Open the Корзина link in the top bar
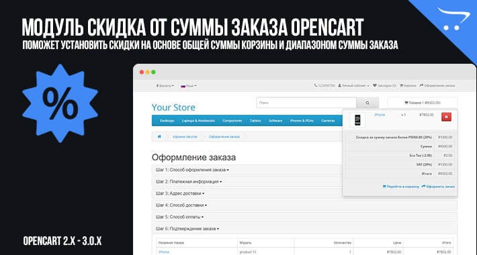 click(x=408, y=86)
